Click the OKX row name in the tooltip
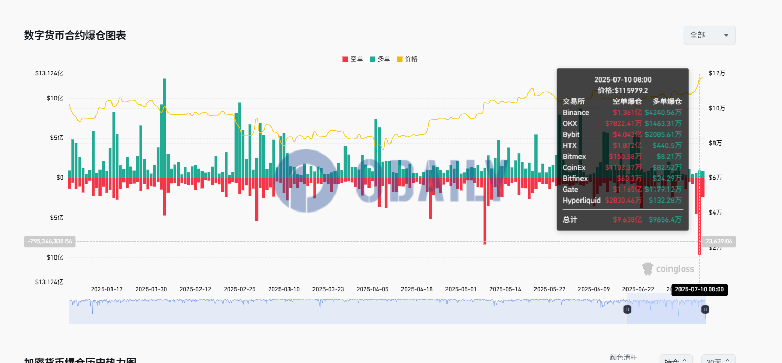 [x=570, y=123]
